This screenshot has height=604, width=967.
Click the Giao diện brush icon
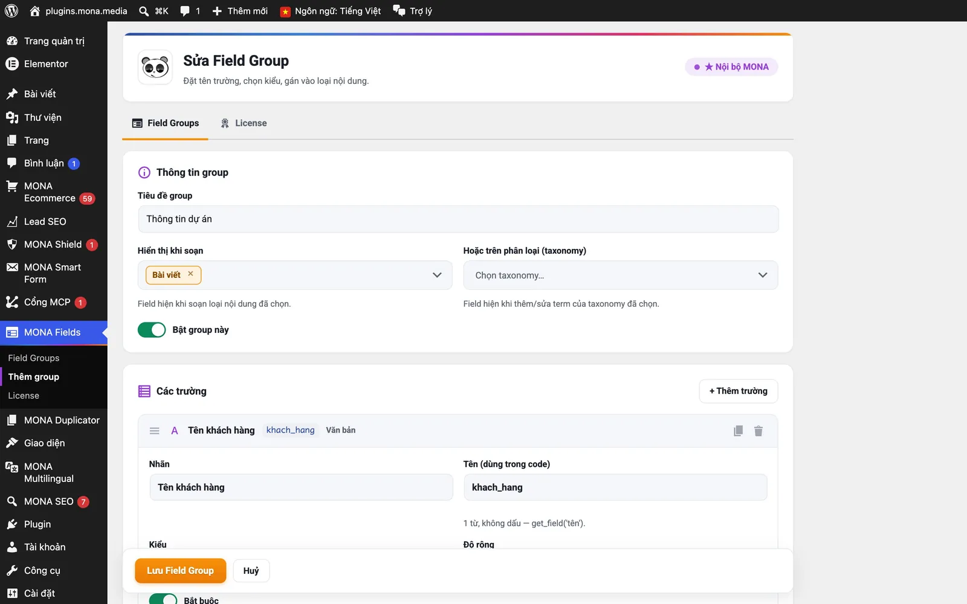click(12, 443)
